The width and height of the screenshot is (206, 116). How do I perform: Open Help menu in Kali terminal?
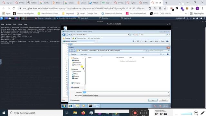pyautogui.click(x=25, y=24)
